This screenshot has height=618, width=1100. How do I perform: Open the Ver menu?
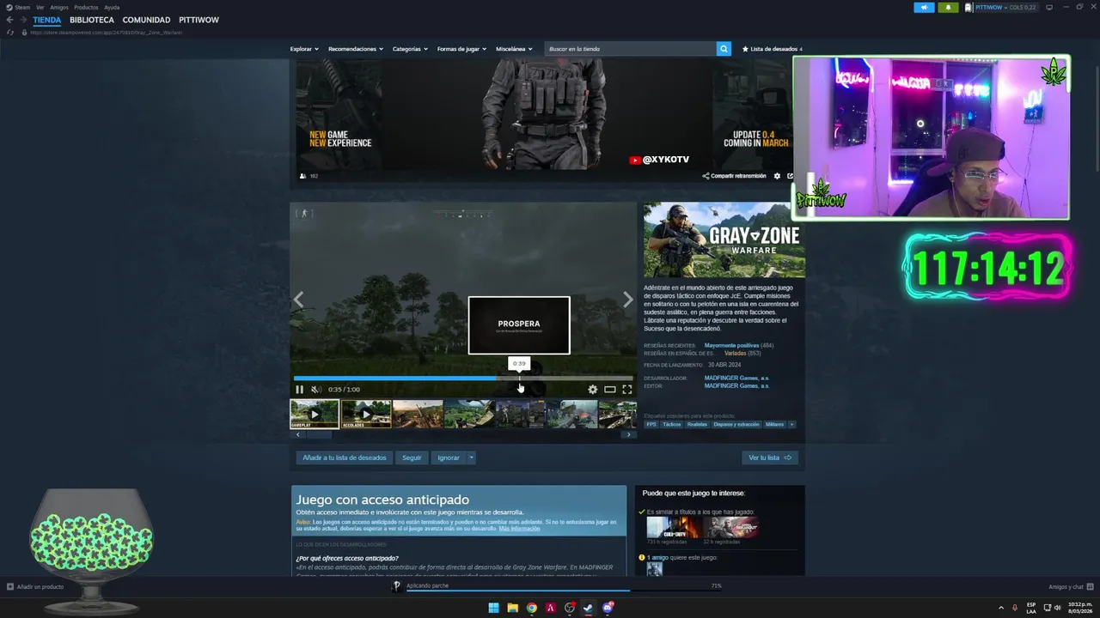pyautogui.click(x=40, y=7)
